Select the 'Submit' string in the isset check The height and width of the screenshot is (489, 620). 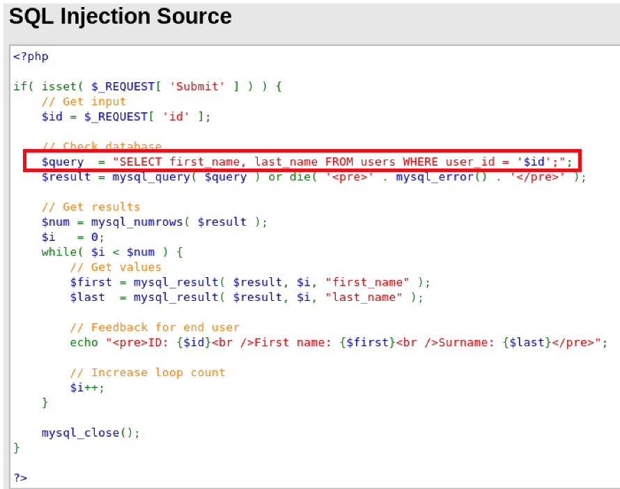(196, 86)
